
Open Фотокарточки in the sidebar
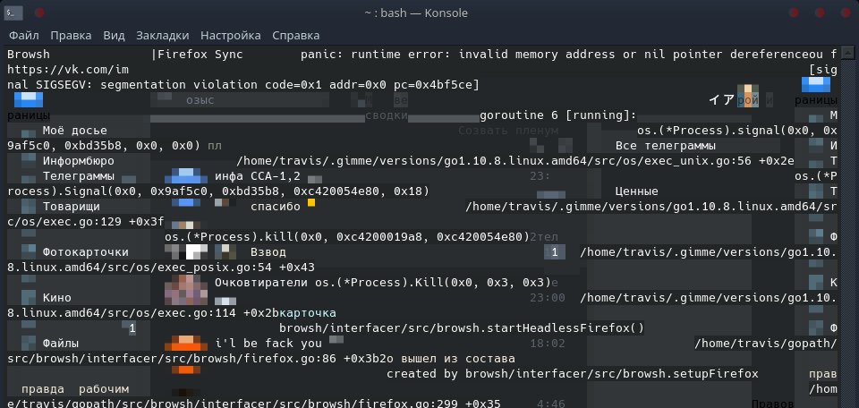(86, 252)
